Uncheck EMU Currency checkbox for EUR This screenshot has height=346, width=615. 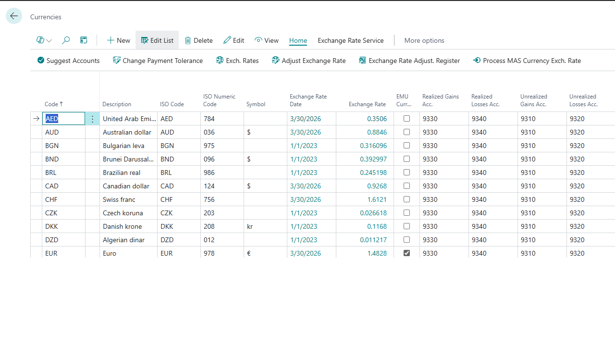coord(407,253)
